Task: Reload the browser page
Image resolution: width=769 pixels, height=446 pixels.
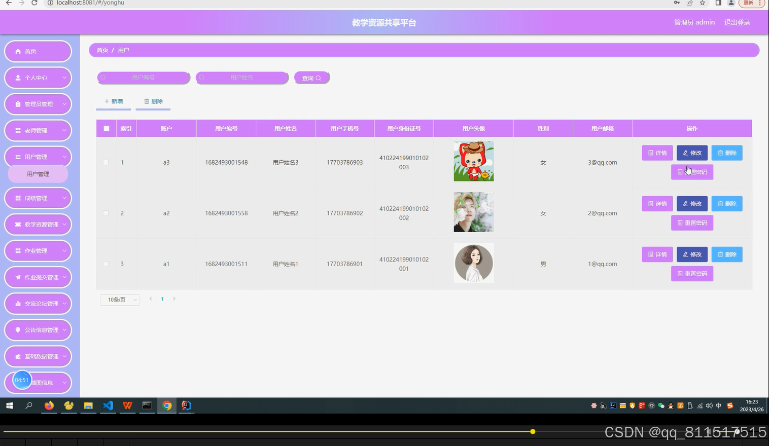Action: 34,3
